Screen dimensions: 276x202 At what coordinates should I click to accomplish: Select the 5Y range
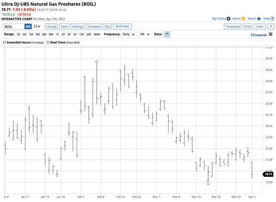point(75,34)
